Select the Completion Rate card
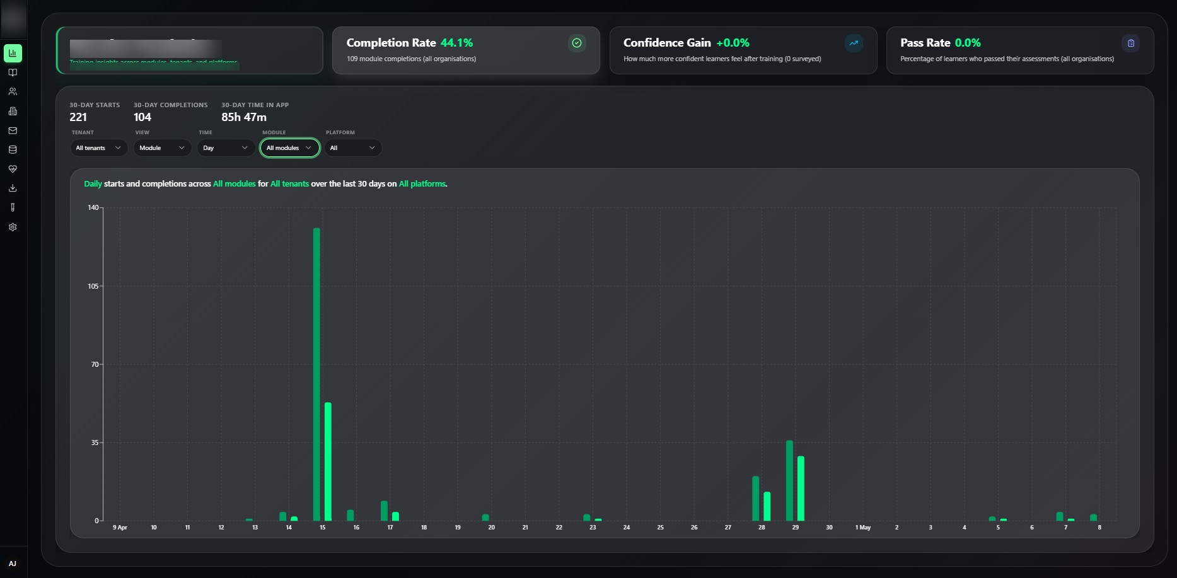 point(466,50)
